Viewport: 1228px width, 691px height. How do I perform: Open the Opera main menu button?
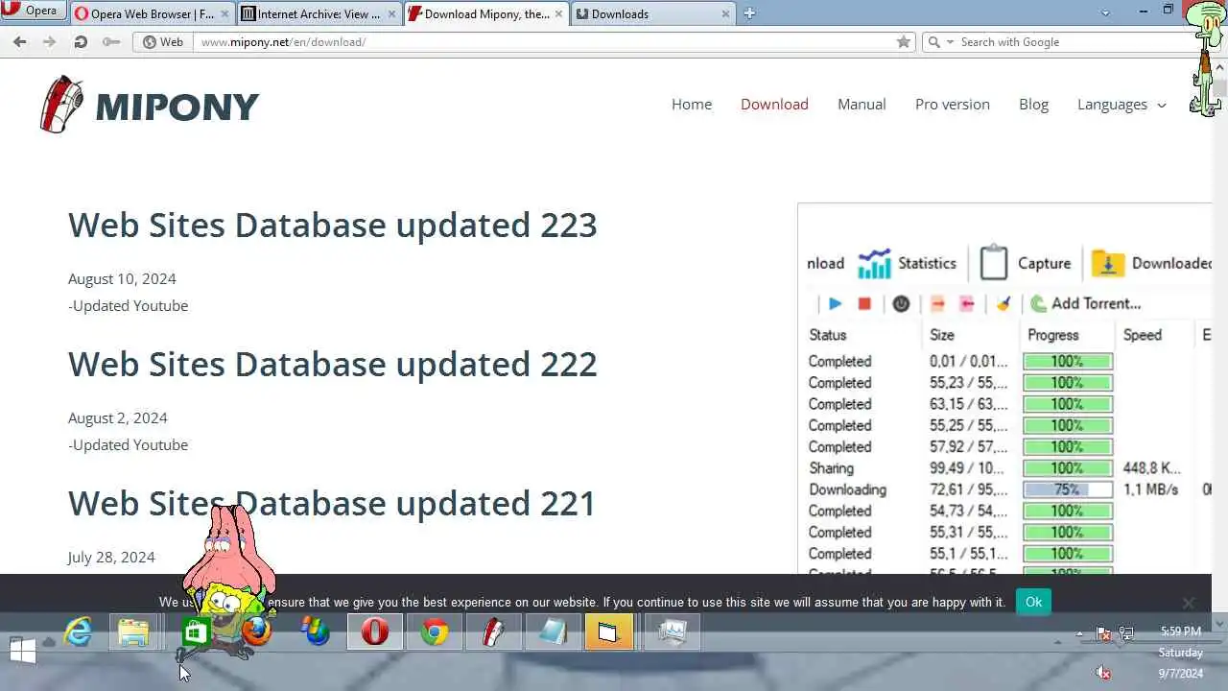point(34,11)
